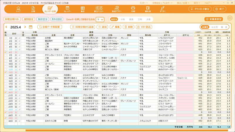
Task: Open the 目標設定/アレルギー menu
Action: pos(162,3)
